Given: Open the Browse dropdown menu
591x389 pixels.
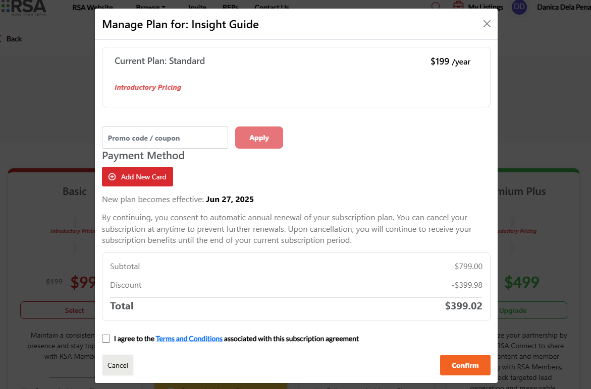Looking at the screenshot, I should 150,7.
